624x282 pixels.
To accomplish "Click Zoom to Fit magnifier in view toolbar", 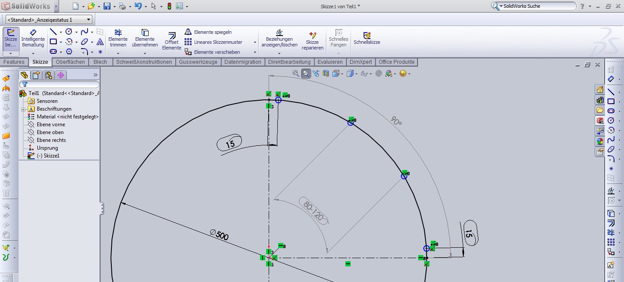I will click(296, 73).
